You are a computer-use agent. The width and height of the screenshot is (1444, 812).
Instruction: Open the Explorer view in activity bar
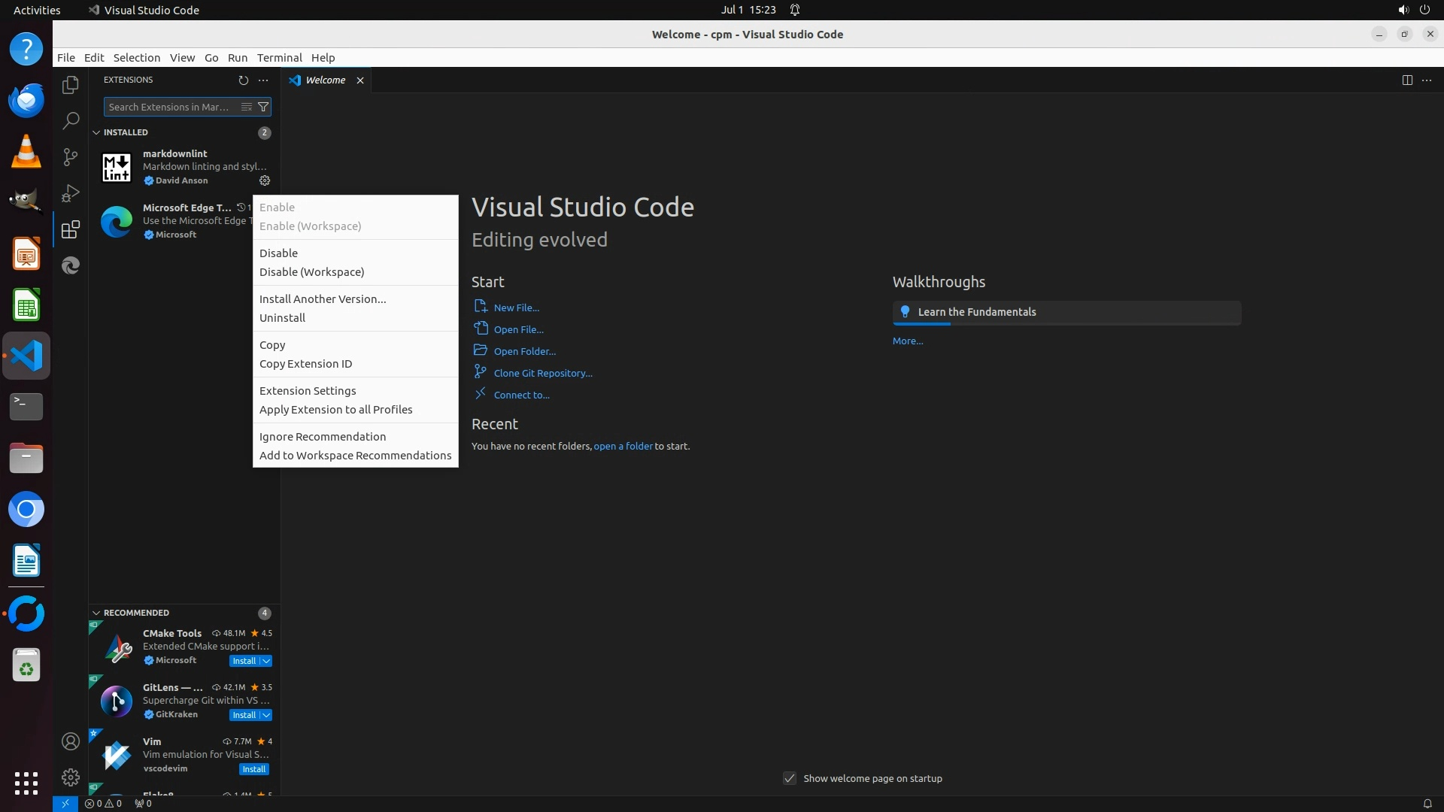(x=70, y=85)
